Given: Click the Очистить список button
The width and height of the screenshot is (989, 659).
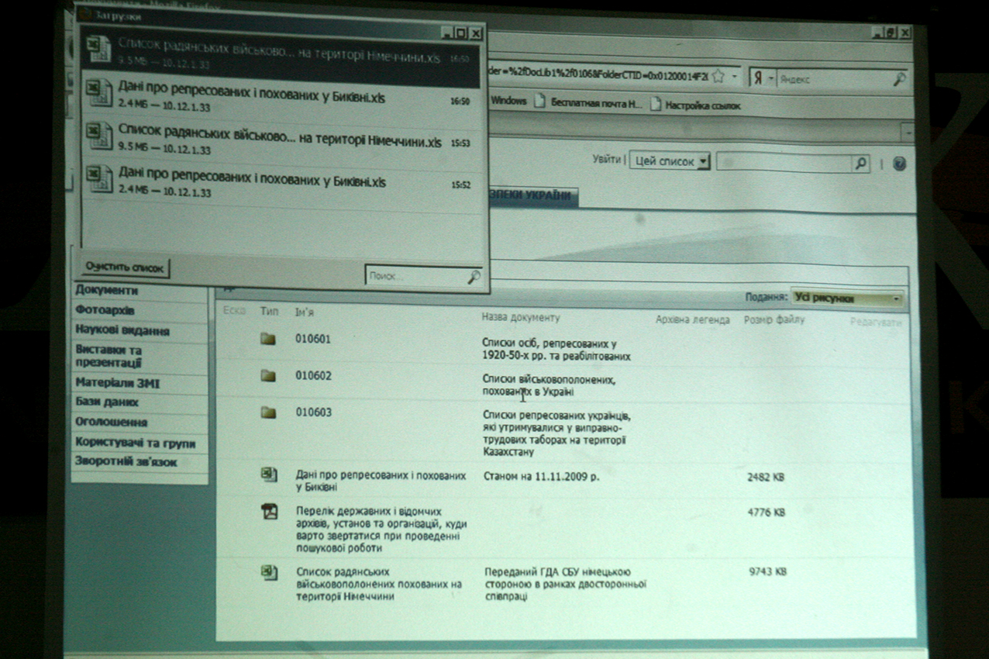Looking at the screenshot, I should coord(126,268).
